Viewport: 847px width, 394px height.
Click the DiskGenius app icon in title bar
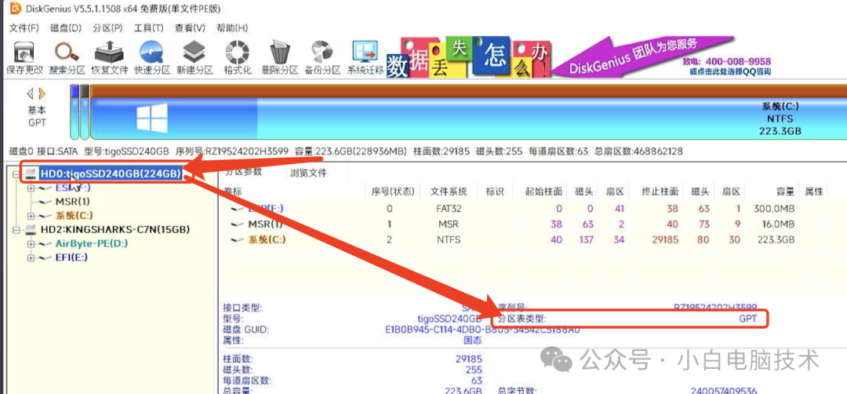pos(16,9)
